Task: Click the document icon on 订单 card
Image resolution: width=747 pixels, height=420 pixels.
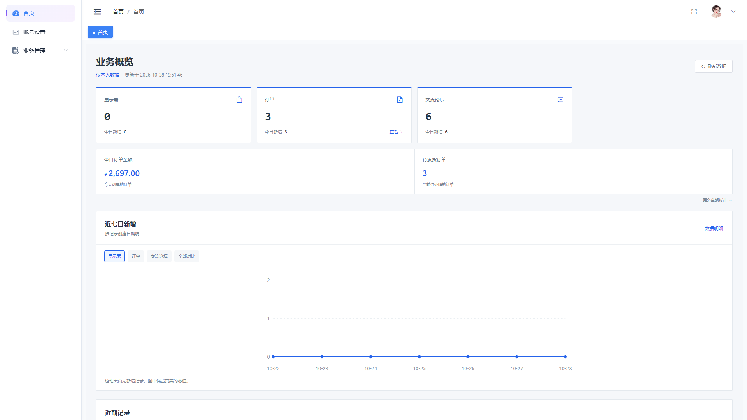Action: (400, 100)
